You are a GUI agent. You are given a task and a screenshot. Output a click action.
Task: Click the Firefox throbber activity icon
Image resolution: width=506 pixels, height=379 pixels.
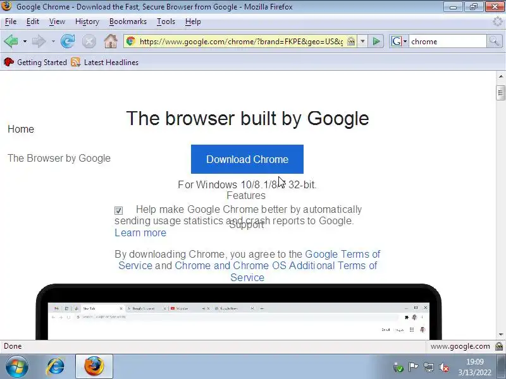498,21
